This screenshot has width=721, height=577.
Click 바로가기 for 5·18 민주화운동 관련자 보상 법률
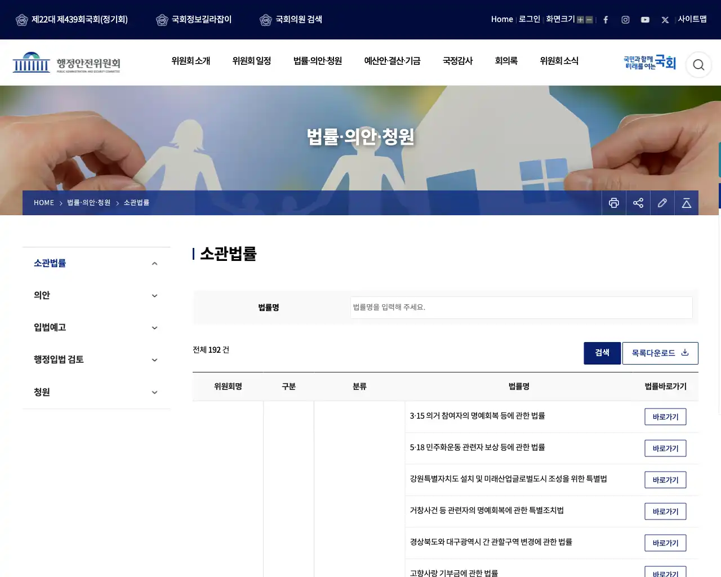coord(665,449)
